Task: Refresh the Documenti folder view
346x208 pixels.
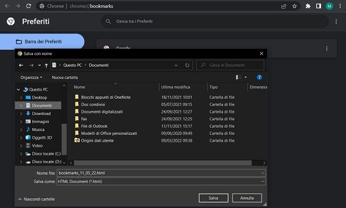Action: (x=187, y=65)
